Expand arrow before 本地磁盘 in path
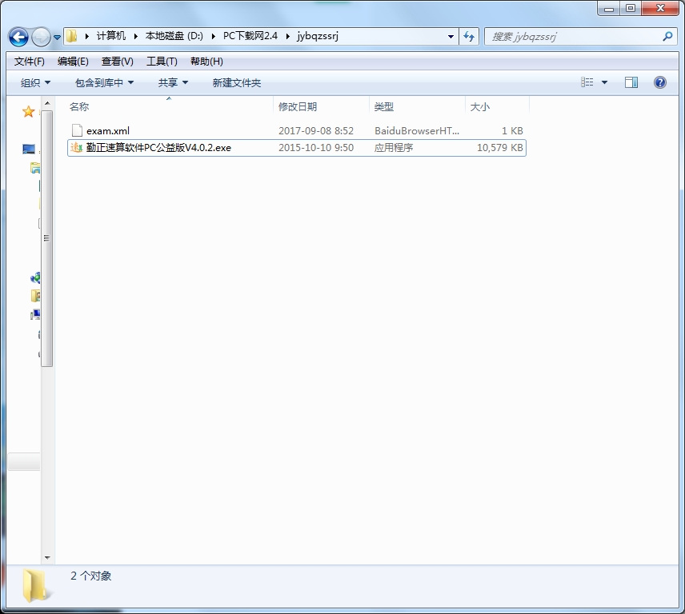Viewport: 685px width, 614px height. coord(136,37)
